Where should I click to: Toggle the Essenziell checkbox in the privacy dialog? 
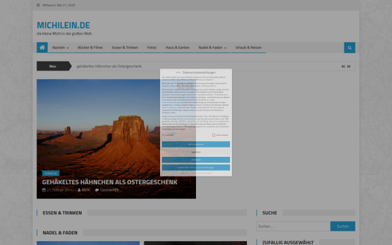click(x=163, y=135)
